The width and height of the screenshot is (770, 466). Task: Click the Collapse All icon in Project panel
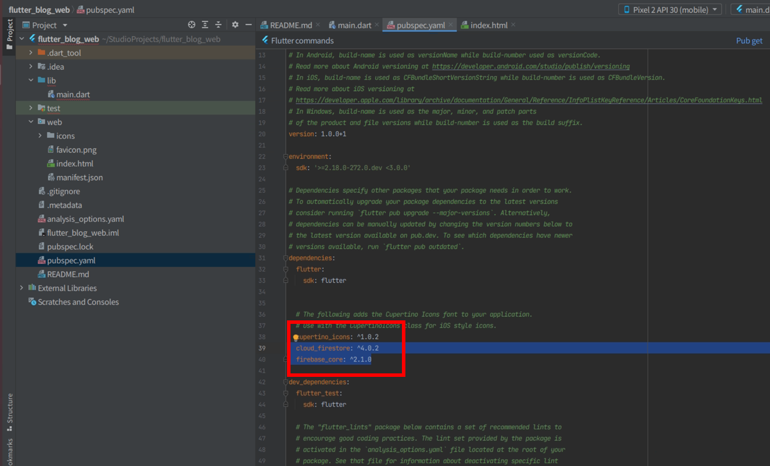click(x=218, y=25)
